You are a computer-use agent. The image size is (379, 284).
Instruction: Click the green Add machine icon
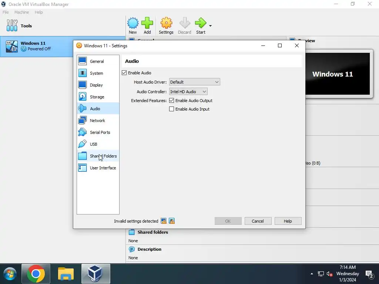(147, 23)
